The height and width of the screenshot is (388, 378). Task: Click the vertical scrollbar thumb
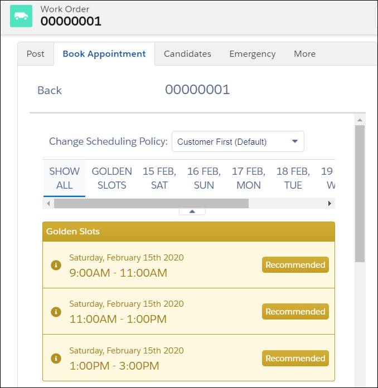360,194
